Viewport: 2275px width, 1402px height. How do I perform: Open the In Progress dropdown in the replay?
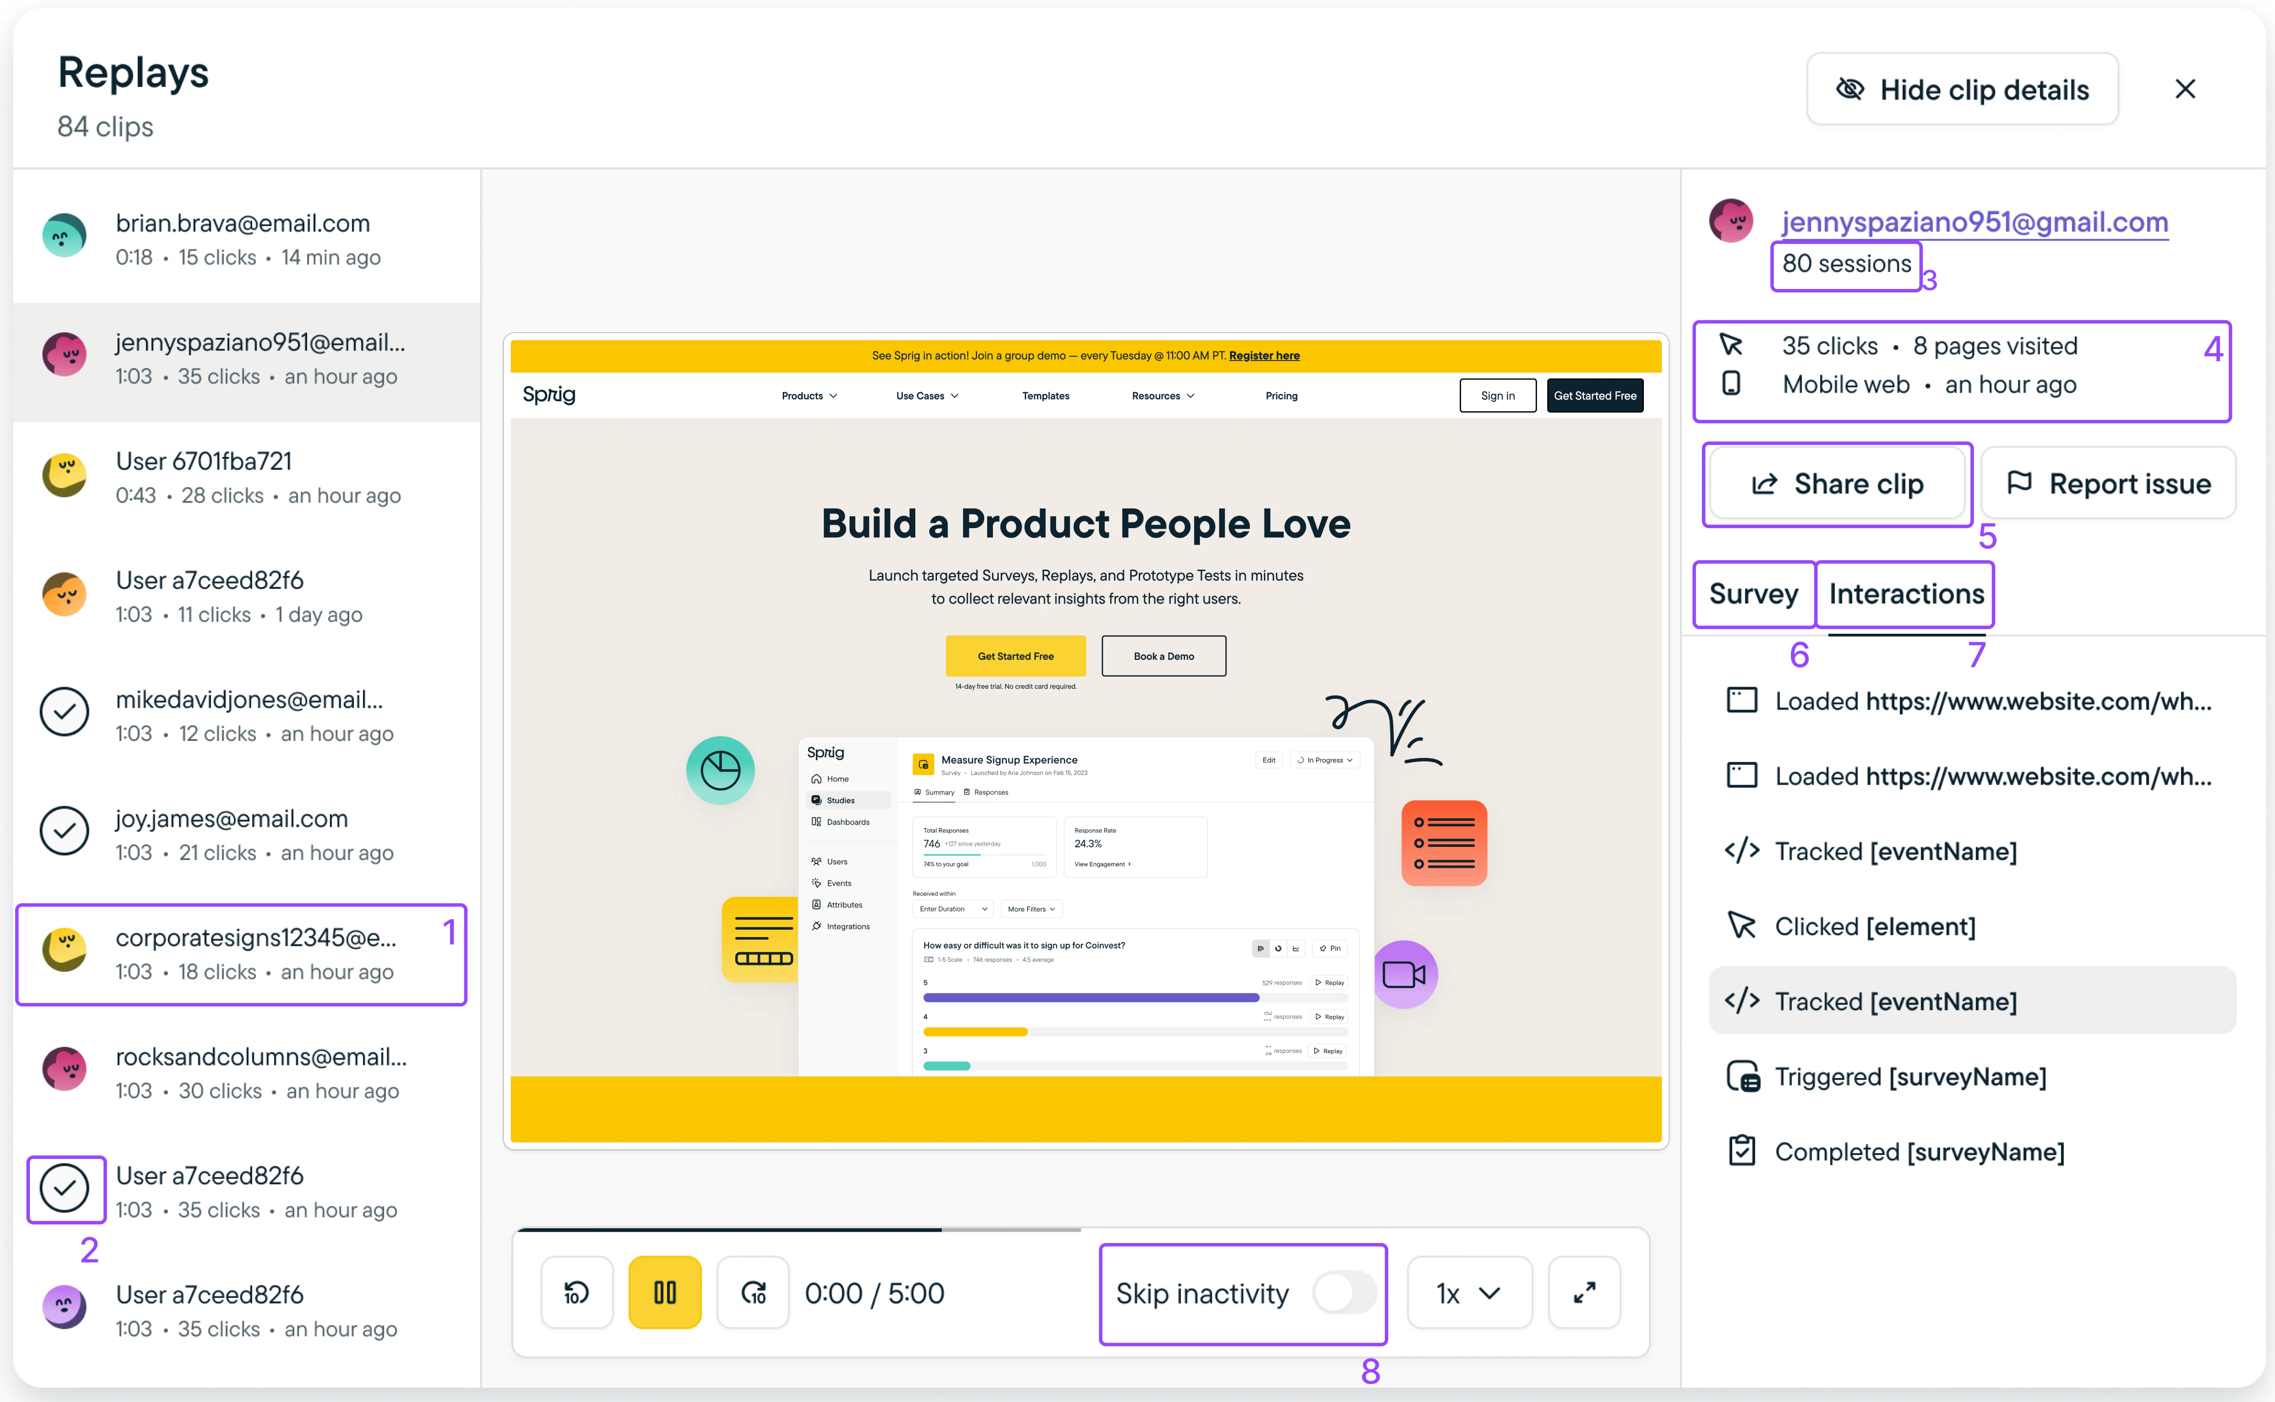pyautogui.click(x=1325, y=760)
